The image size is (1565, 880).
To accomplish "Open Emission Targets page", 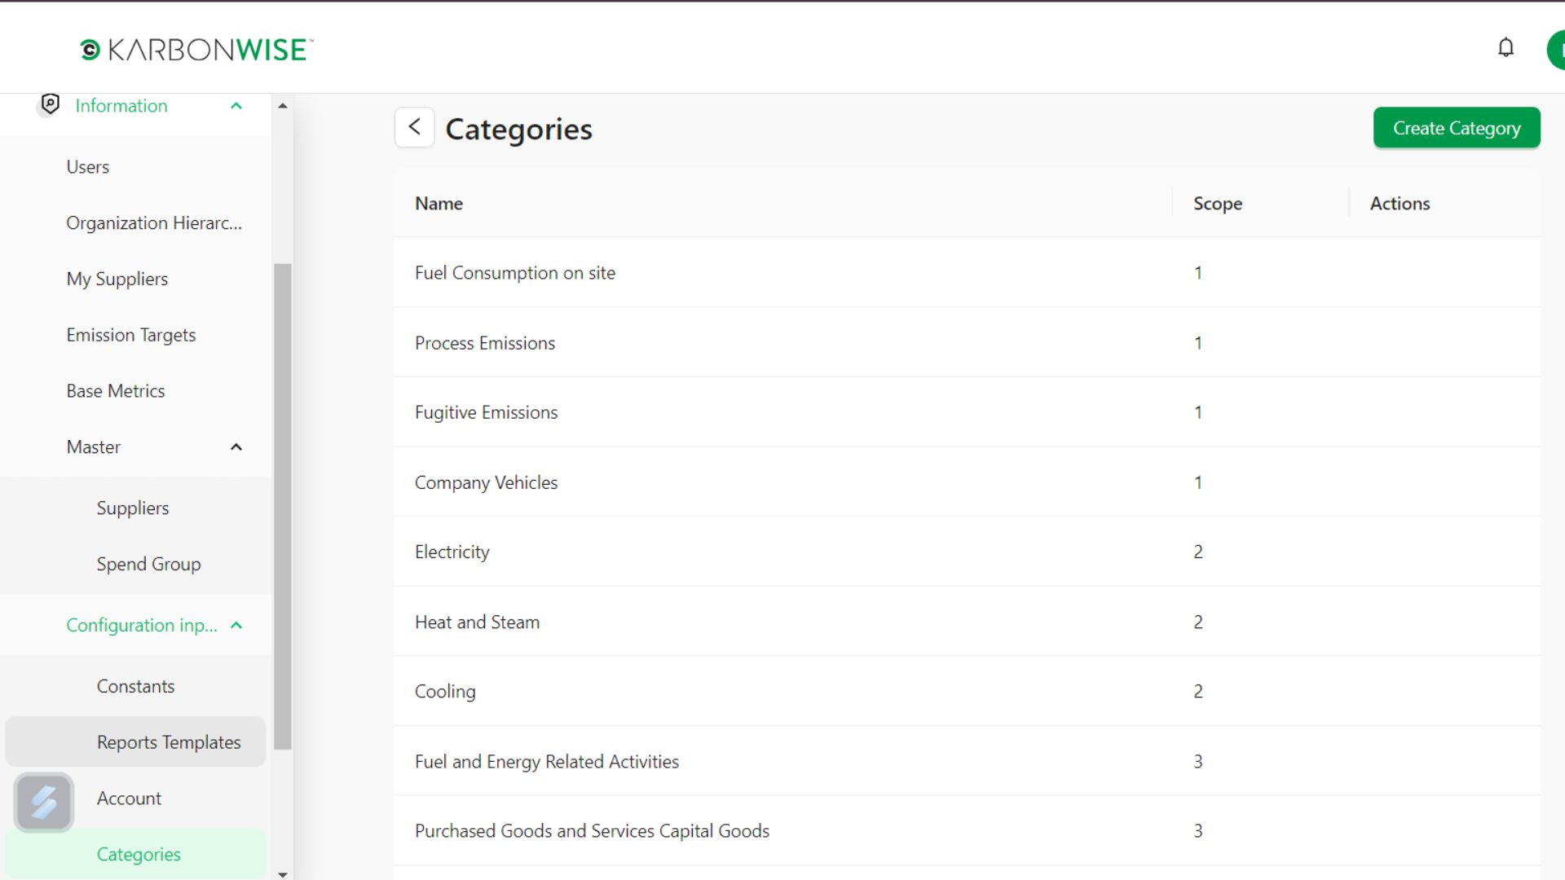I will [130, 334].
